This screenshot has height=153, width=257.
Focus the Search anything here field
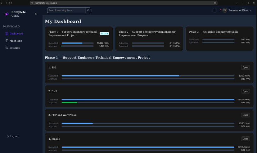click(x=66, y=10)
